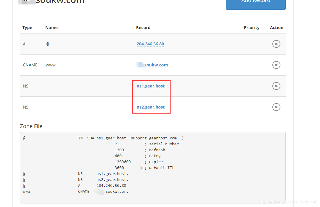Click the zone file A 204.246.56.80 line
Viewport: 320px width, 207px height.
tap(74, 185)
